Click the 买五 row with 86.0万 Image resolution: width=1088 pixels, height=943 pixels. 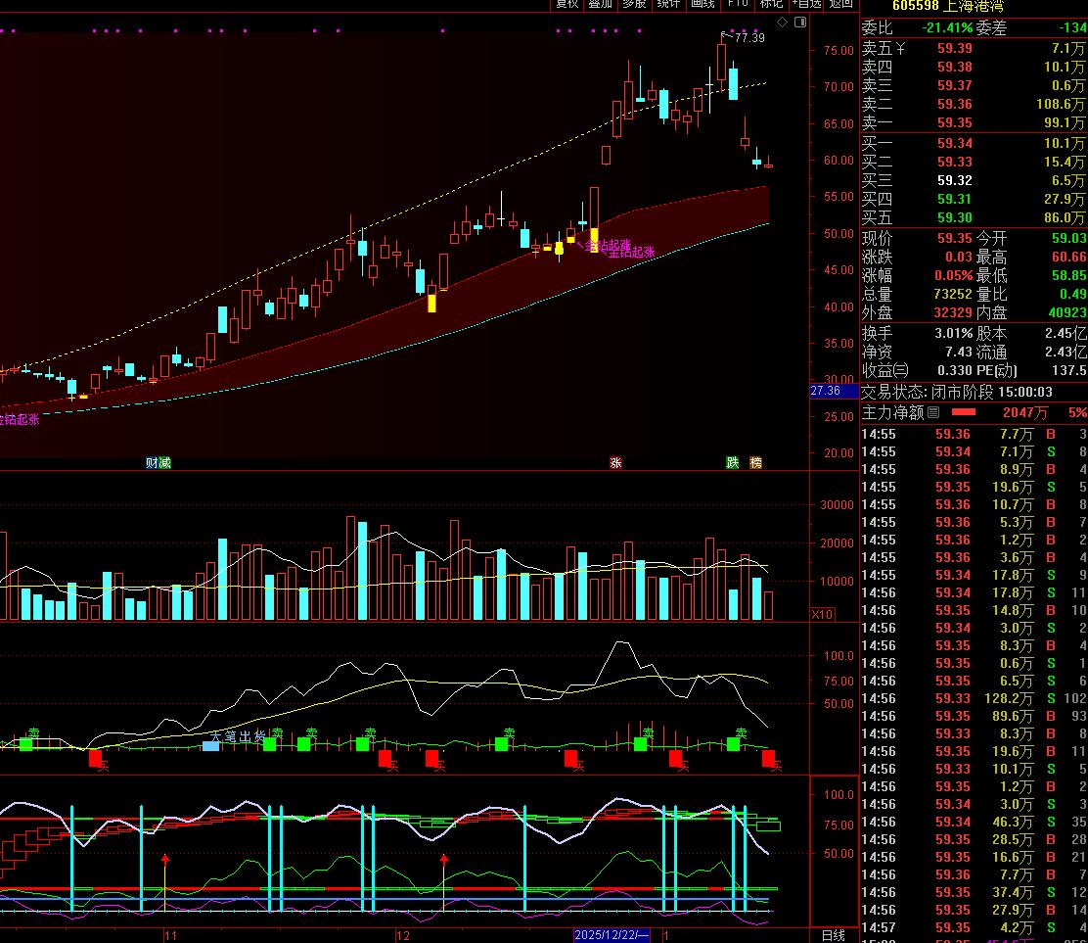pos(974,218)
